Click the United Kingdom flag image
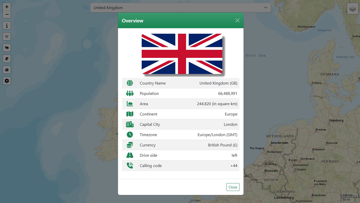This screenshot has width=360, height=203. pos(182,54)
